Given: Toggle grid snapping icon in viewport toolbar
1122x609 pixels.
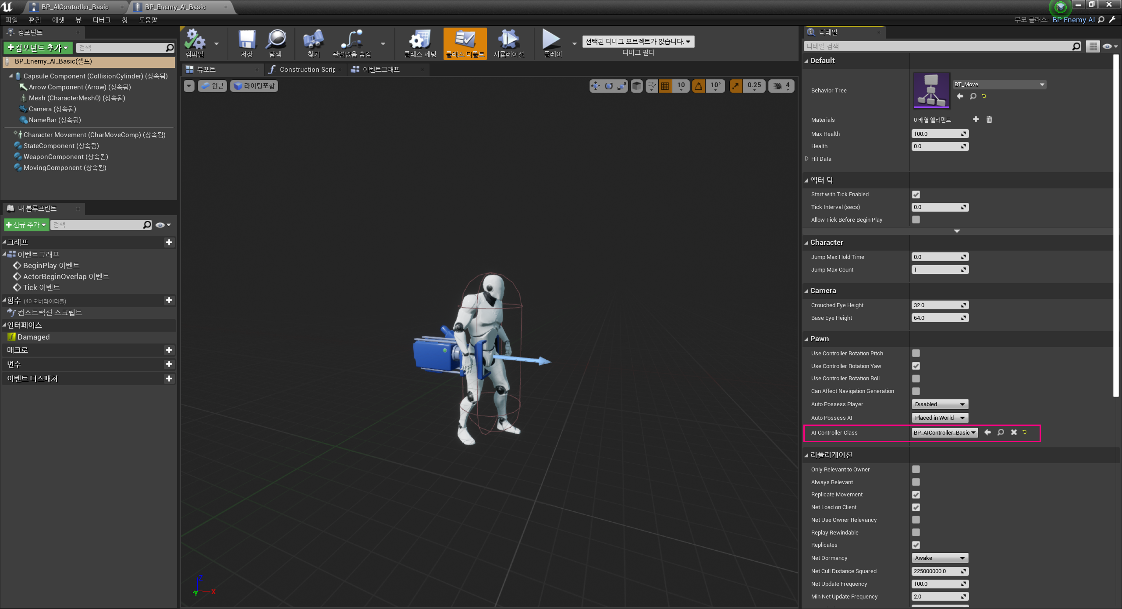Looking at the screenshot, I should (x=665, y=86).
